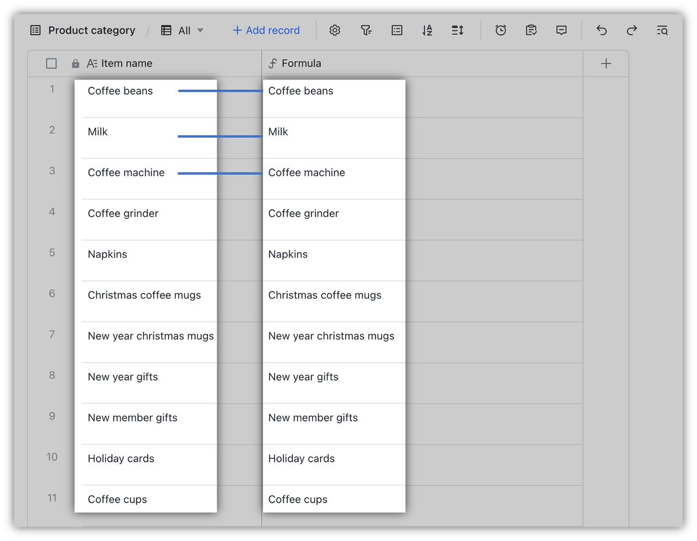This screenshot has height=541, width=697.
Task: Switch to the All grid view
Action: (184, 30)
